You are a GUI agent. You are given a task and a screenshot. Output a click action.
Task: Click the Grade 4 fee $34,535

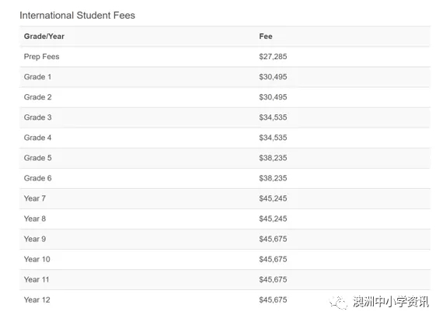point(273,138)
